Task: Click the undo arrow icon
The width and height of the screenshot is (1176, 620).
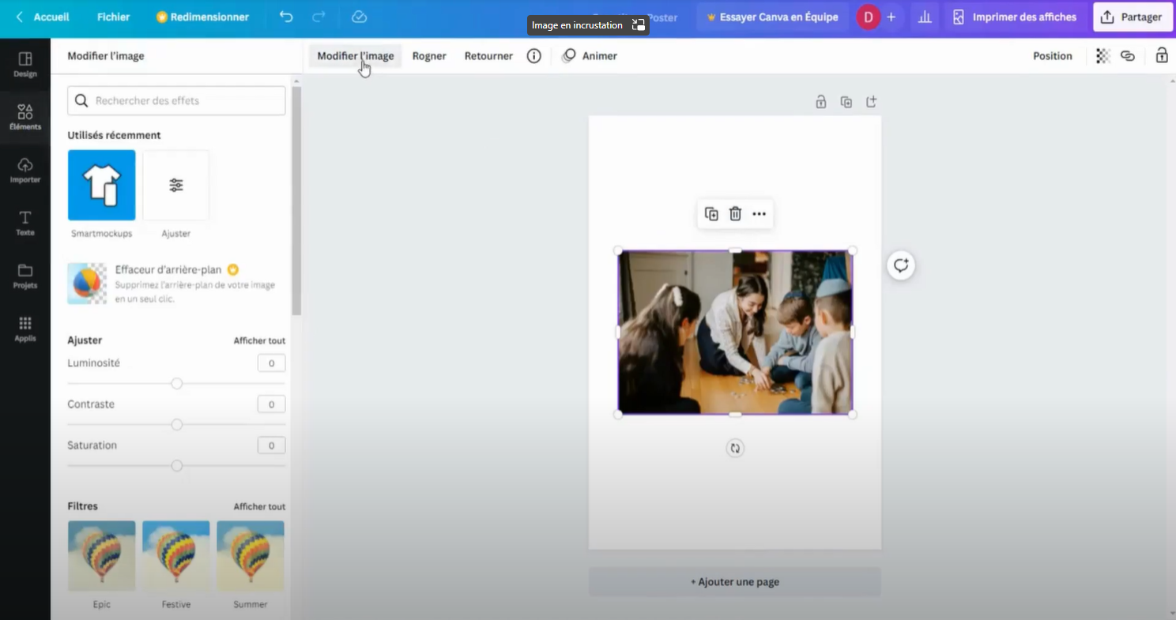Action: coord(286,17)
